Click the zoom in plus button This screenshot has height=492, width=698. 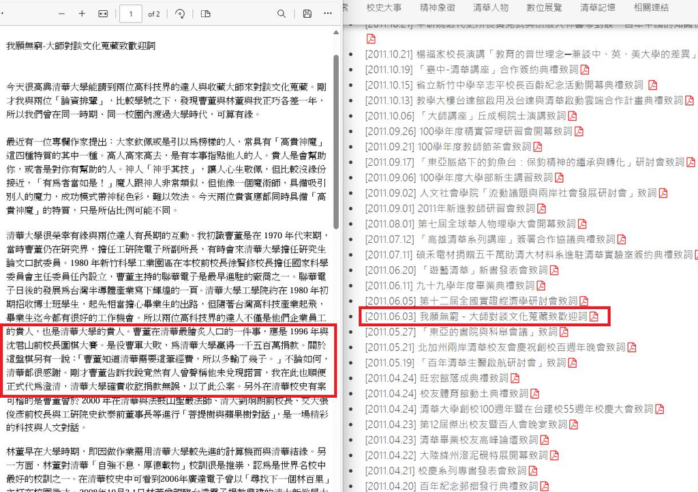point(82,14)
